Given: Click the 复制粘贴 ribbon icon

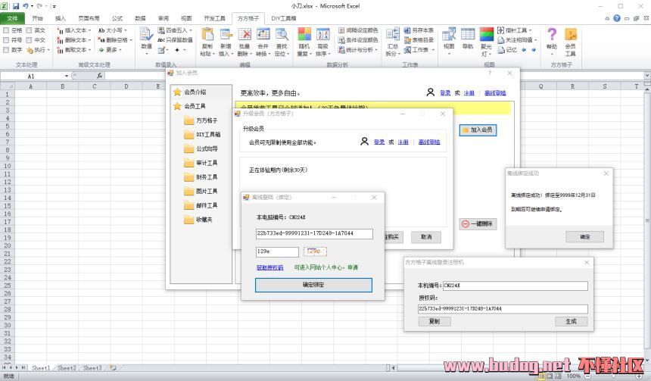Looking at the screenshot, I should pos(207,39).
